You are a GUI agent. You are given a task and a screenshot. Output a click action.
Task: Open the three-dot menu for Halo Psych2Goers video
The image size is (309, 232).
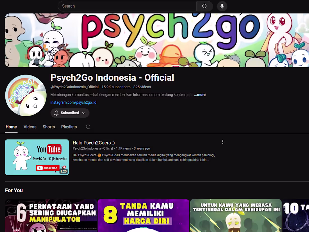click(222, 142)
